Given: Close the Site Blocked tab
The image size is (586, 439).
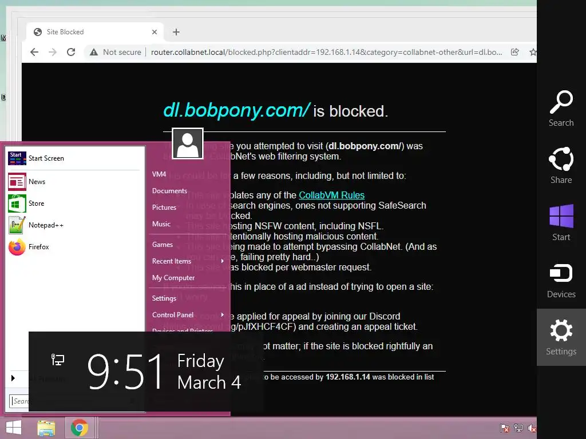Looking at the screenshot, I should [155, 32].
